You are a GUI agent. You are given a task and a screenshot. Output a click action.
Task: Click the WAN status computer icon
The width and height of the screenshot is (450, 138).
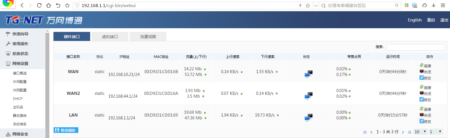[x=308, y=74]
